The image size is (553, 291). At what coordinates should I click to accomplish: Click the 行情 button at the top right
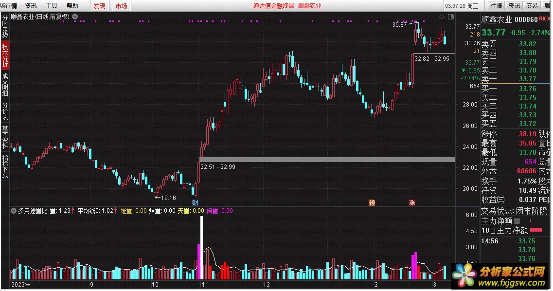(x=496, y=6)
